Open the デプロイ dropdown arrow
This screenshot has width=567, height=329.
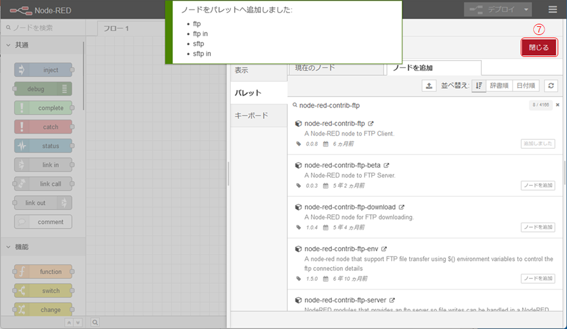[x=527, y=9]
